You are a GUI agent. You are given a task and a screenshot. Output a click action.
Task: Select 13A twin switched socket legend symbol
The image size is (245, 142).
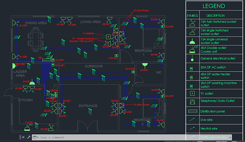(192, 23)
